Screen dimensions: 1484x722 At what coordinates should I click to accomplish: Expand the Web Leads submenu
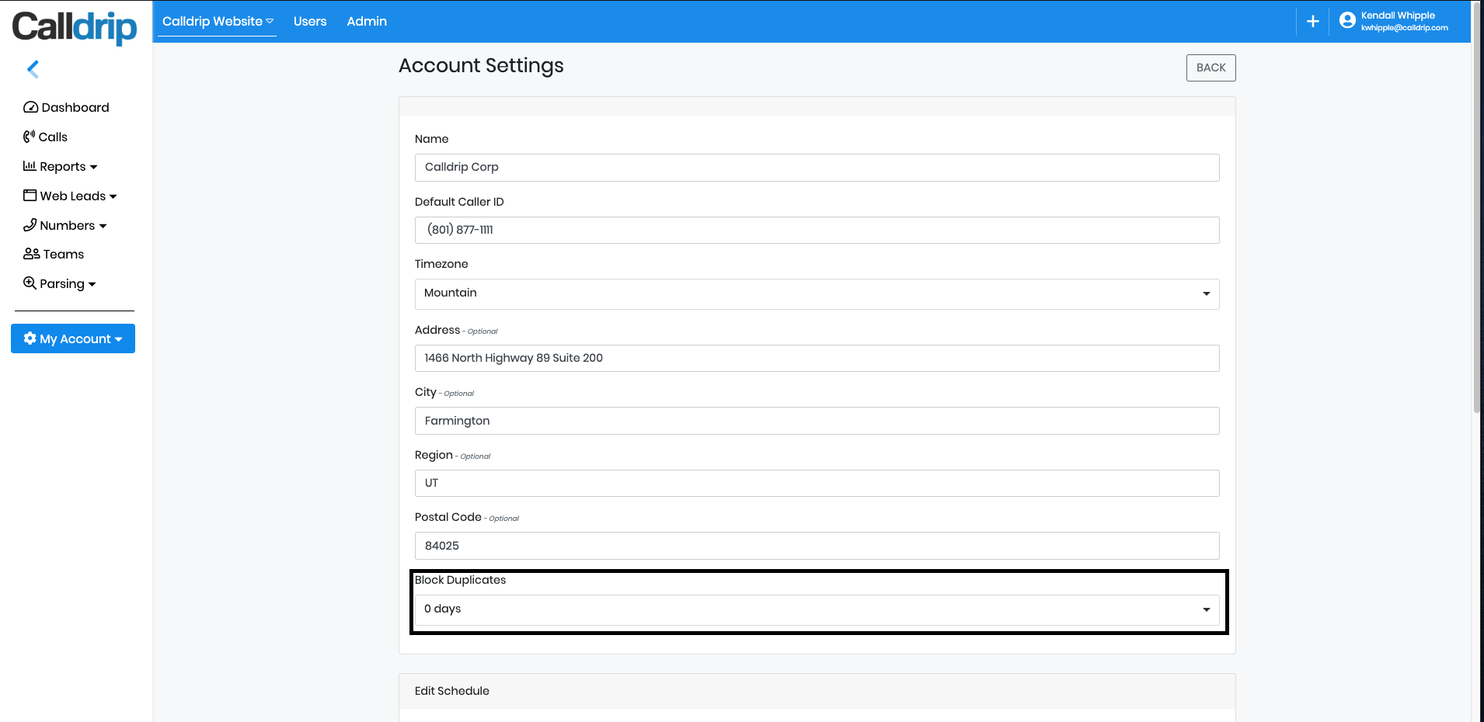(x=70, y=196)
